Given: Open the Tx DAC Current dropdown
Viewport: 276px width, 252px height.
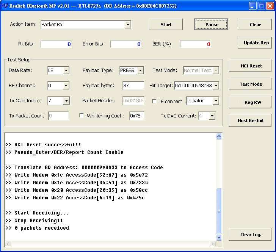Looking at the screenshot, I should (212, 116).
